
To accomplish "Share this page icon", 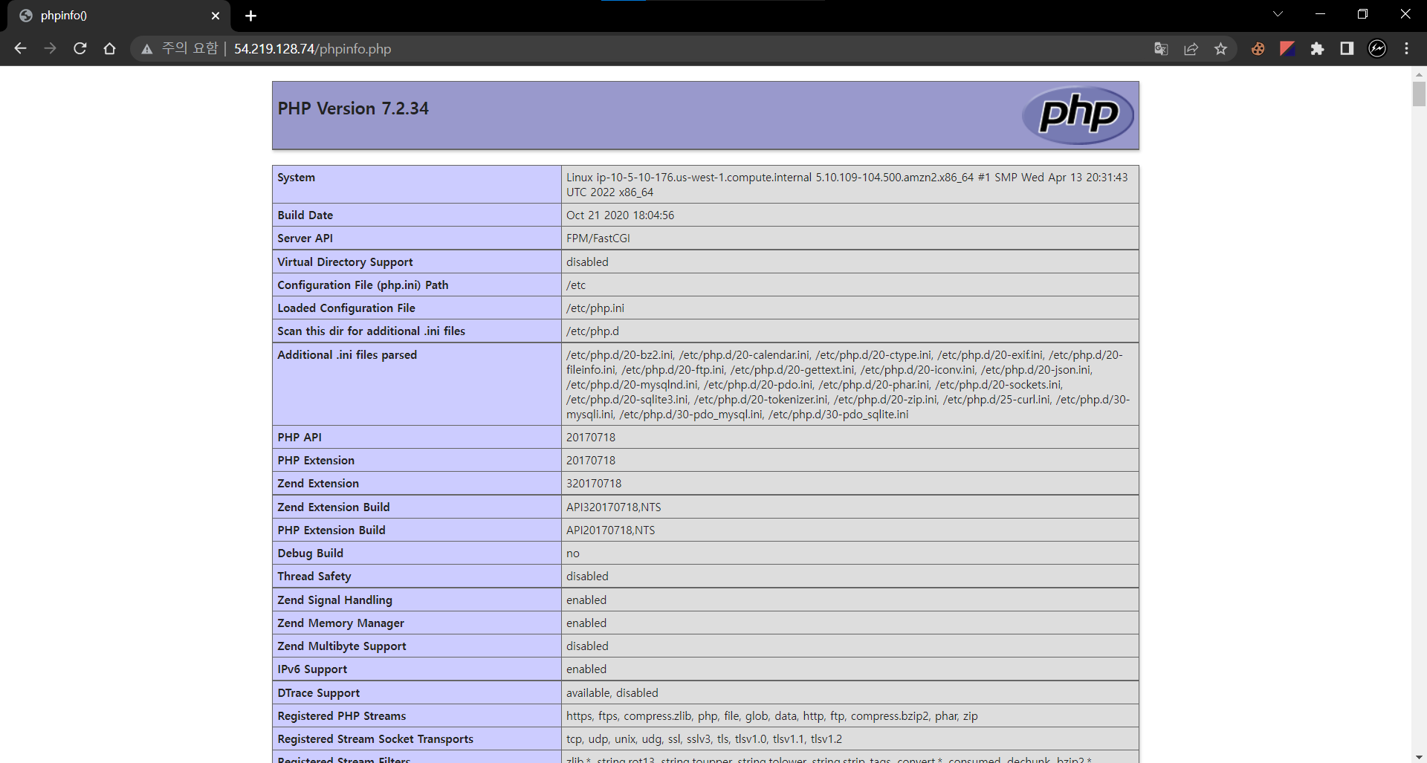I will [x=1191, y=49].
